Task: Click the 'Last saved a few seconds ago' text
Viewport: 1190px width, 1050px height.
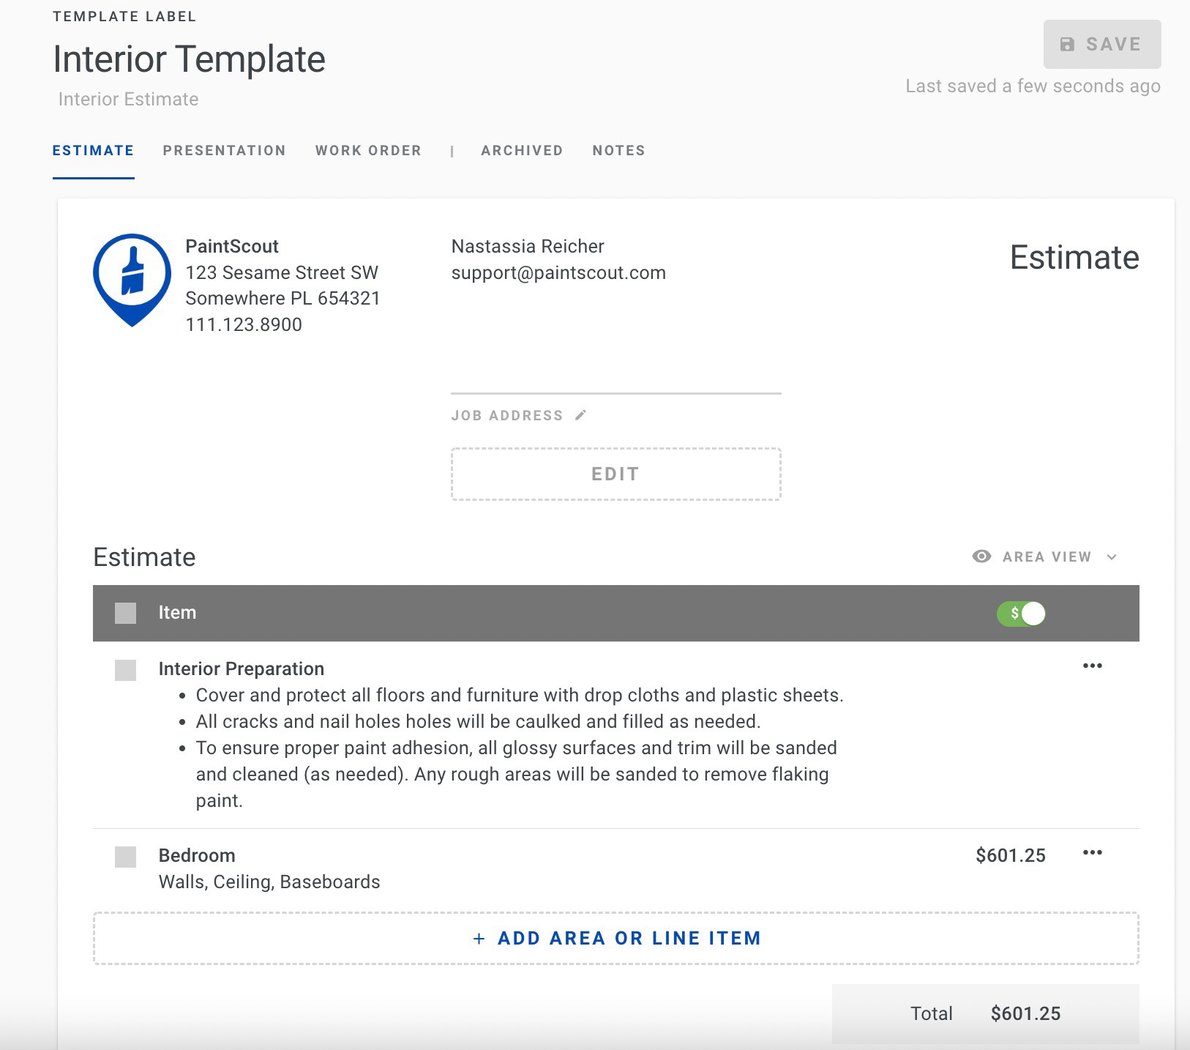Action: [1033, 86]
